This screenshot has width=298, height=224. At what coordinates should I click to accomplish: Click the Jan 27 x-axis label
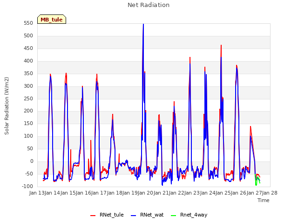click(x=254, y=193)
